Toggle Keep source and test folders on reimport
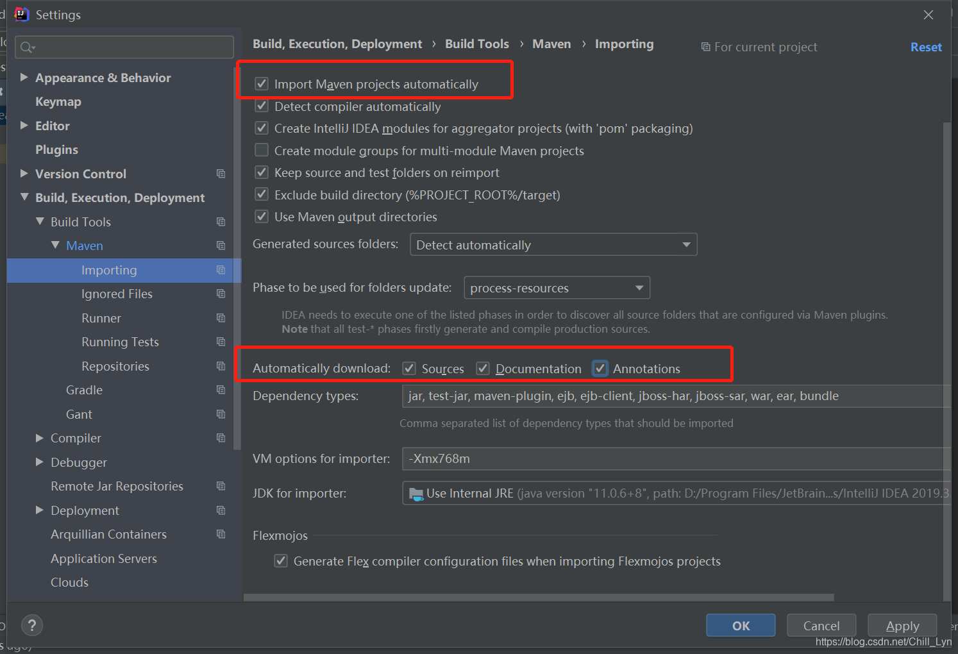Image resolution: width=958 pixels, height=654 pixels. click(x=262, y=172)
